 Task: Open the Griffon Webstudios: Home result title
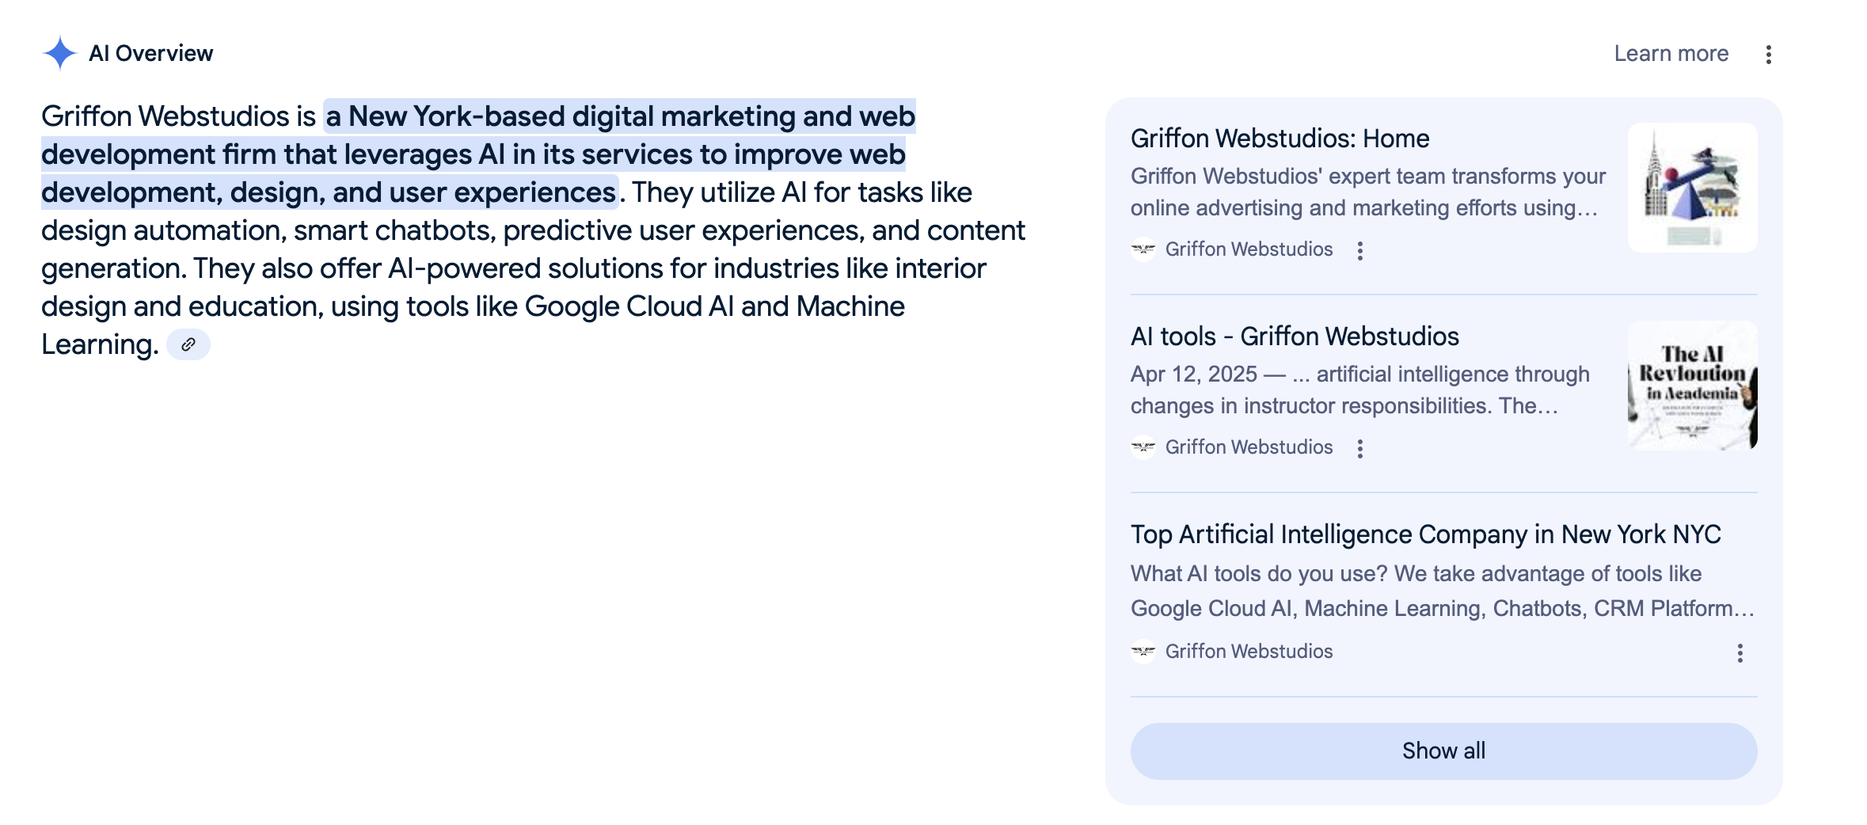tap(1280, 139)
